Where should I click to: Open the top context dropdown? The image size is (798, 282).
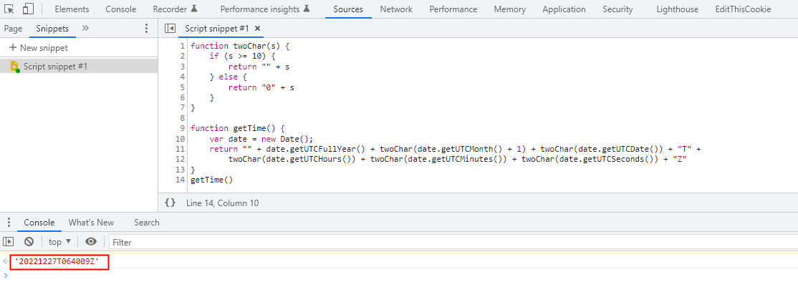(59, 242)
